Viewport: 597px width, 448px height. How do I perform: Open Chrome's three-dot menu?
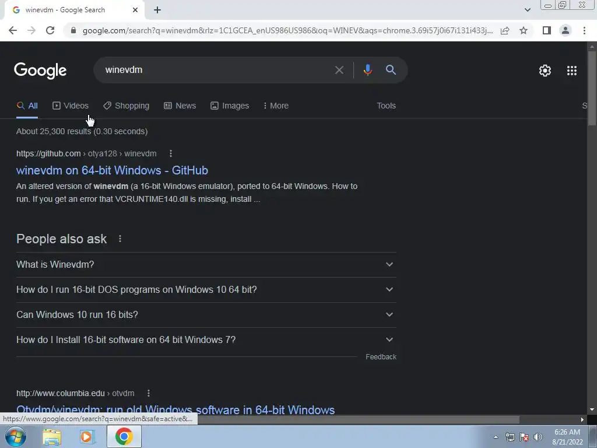(584, 30)
